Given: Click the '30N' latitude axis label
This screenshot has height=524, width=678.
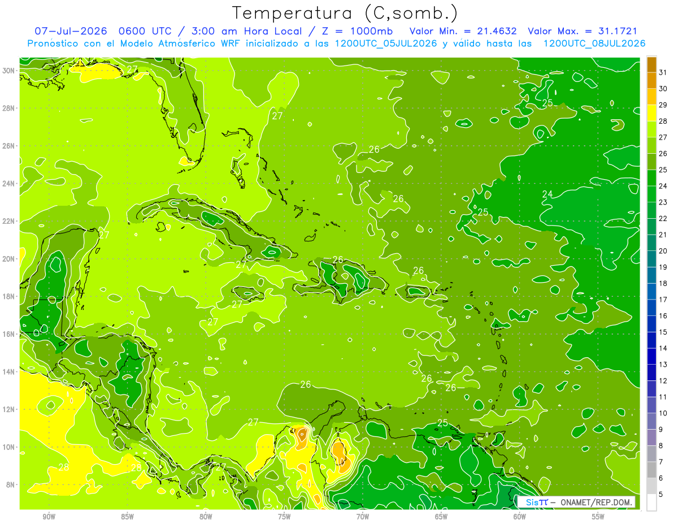Looking at the screenshot, I should pyautogui.click(x=8, y=70).
